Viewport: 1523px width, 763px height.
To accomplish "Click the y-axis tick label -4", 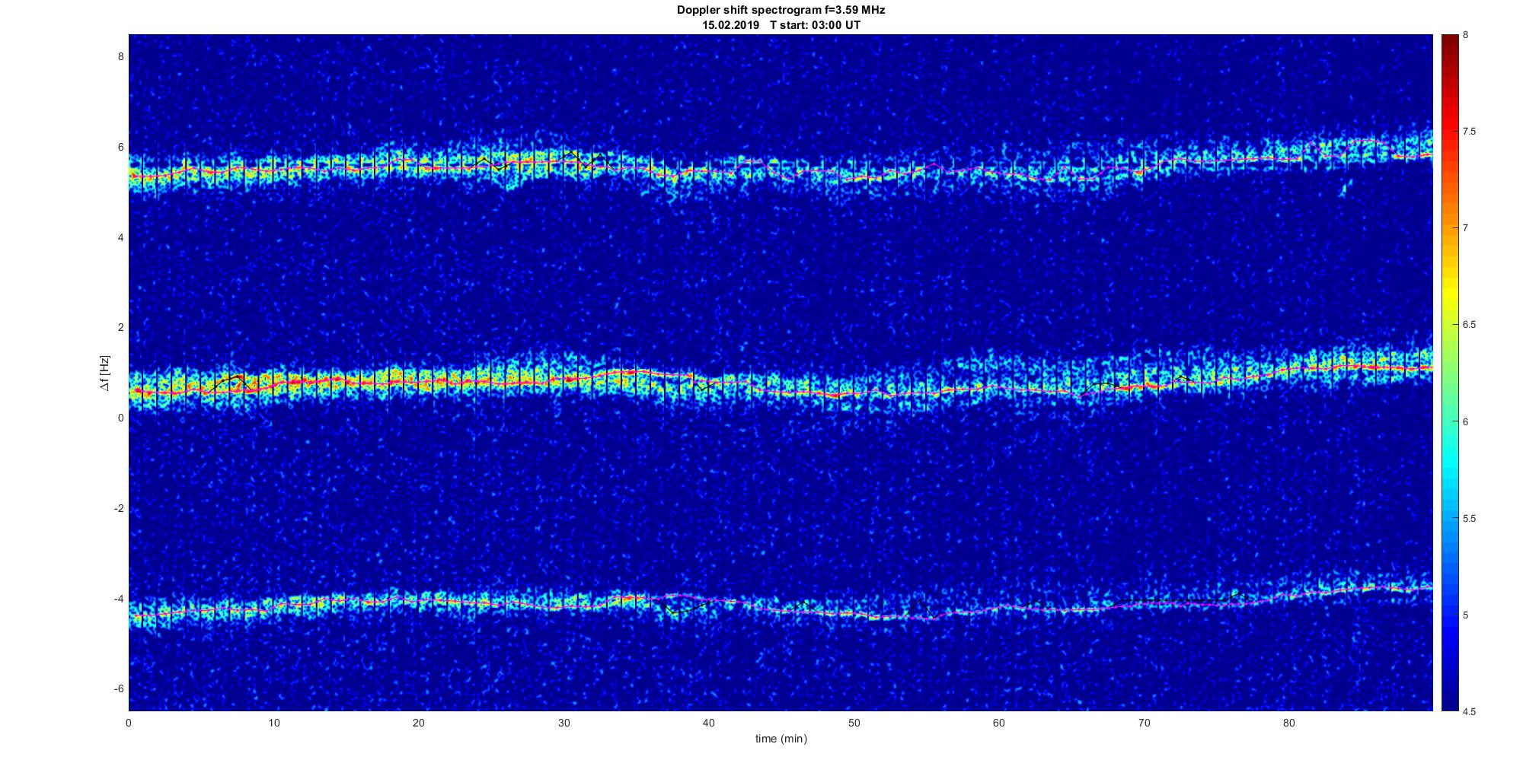I will [x=119, y=599].
